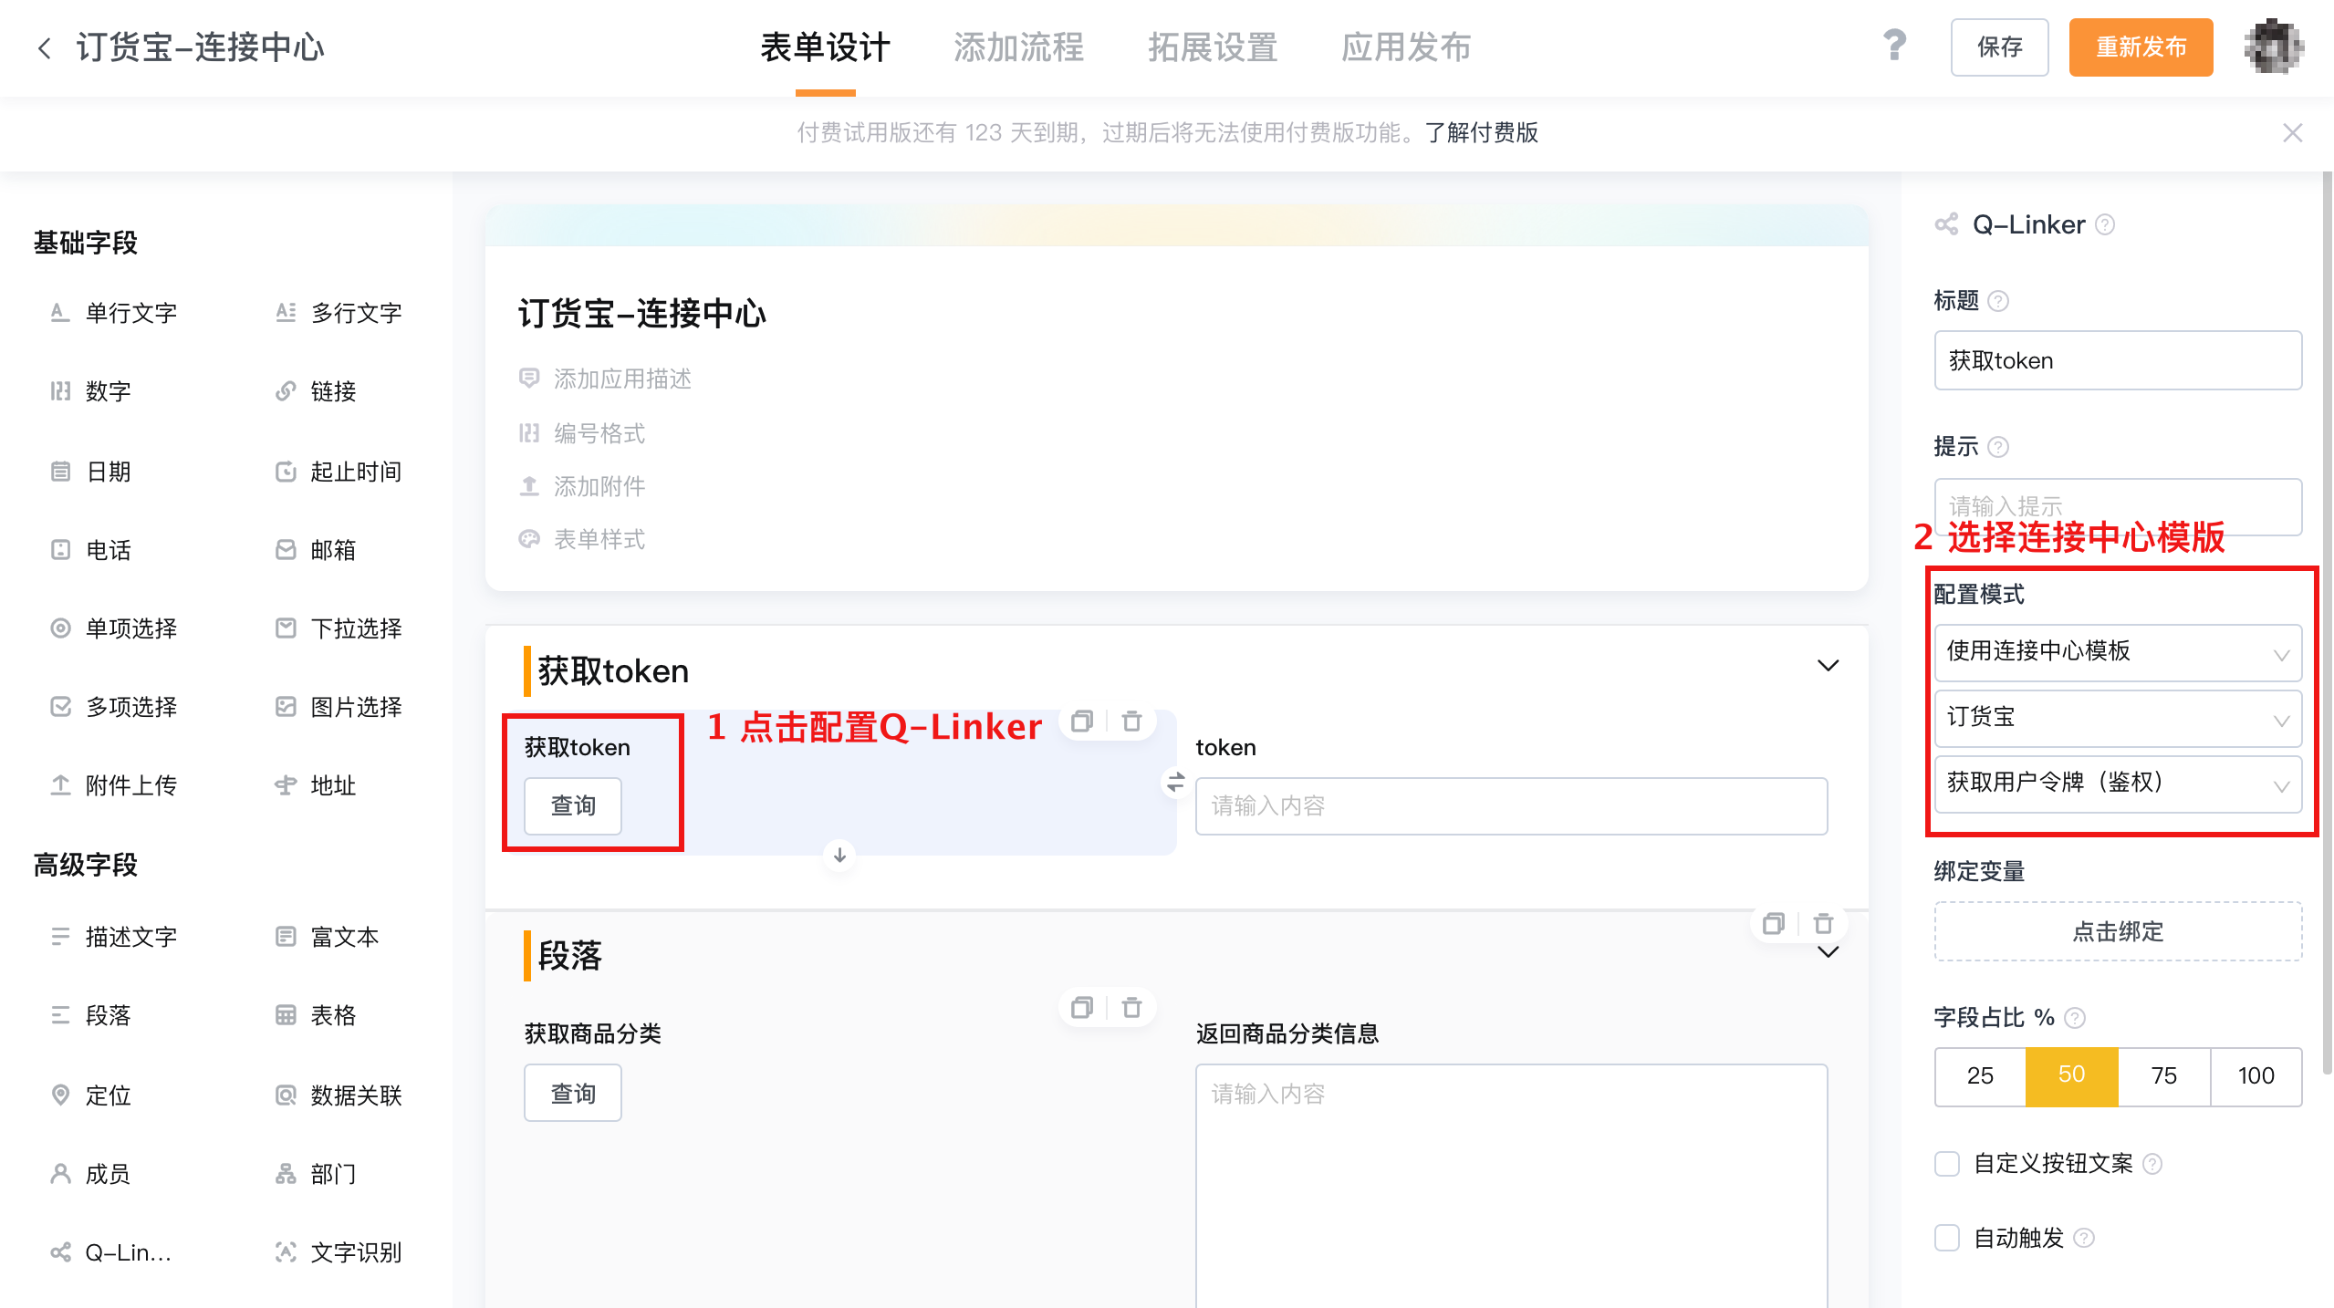This screenshot has width=2334, height=1308.
Task: Add a 富文本 field
Action: click(x=327, y=937)
